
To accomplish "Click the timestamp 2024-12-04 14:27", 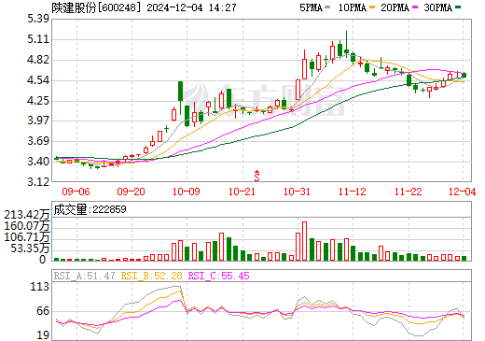I will point(191,7).
